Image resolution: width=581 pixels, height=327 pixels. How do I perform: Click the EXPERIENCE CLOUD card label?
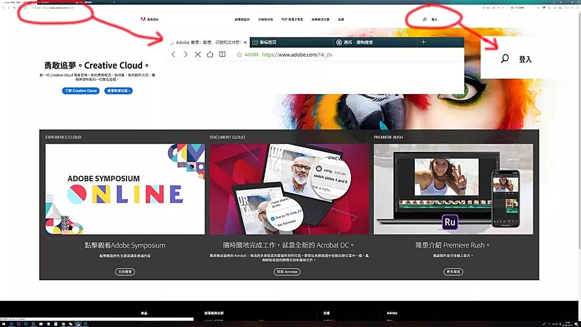[x=63, y=137]
